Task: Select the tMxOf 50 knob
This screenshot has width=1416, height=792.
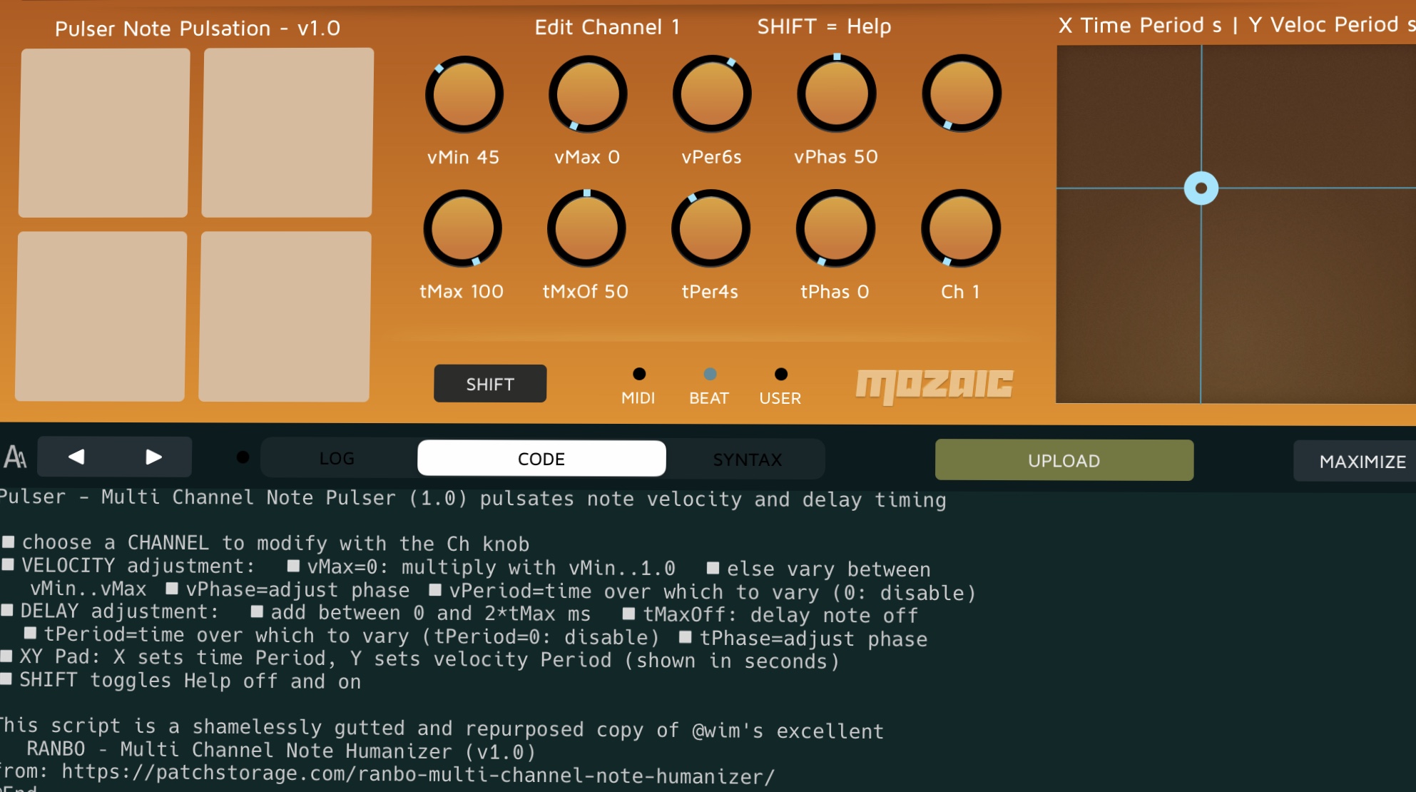Action: (x=586, y=228)
